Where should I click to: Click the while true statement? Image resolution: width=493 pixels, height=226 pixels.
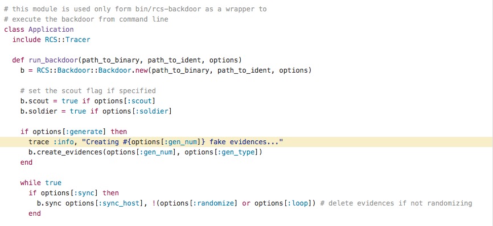41,183
